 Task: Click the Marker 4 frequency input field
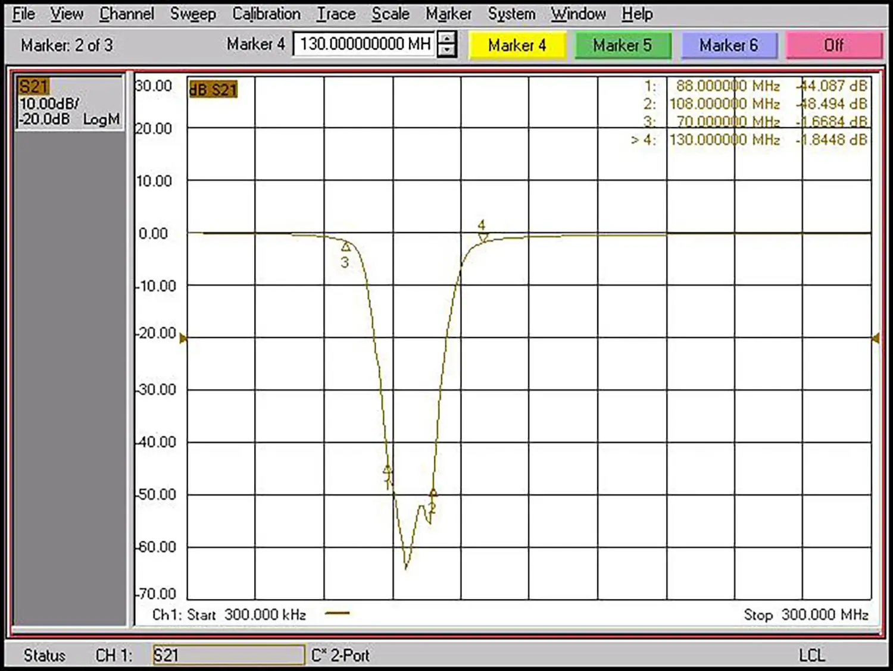pyautogui.click(x=364, y=44)
